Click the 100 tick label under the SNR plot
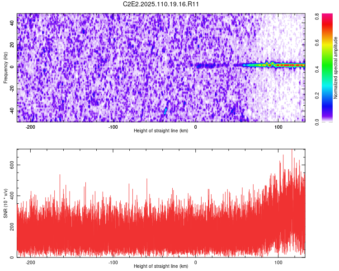Screen dimensions: 339x271 pyautogui.click(x=278, y=262)
